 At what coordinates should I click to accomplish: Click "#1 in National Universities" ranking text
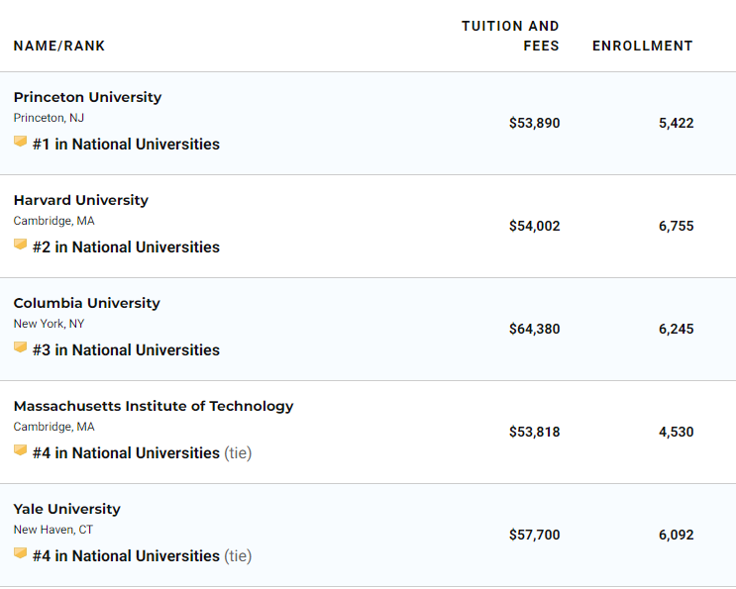pyautogui.click(x=126, y=145)
